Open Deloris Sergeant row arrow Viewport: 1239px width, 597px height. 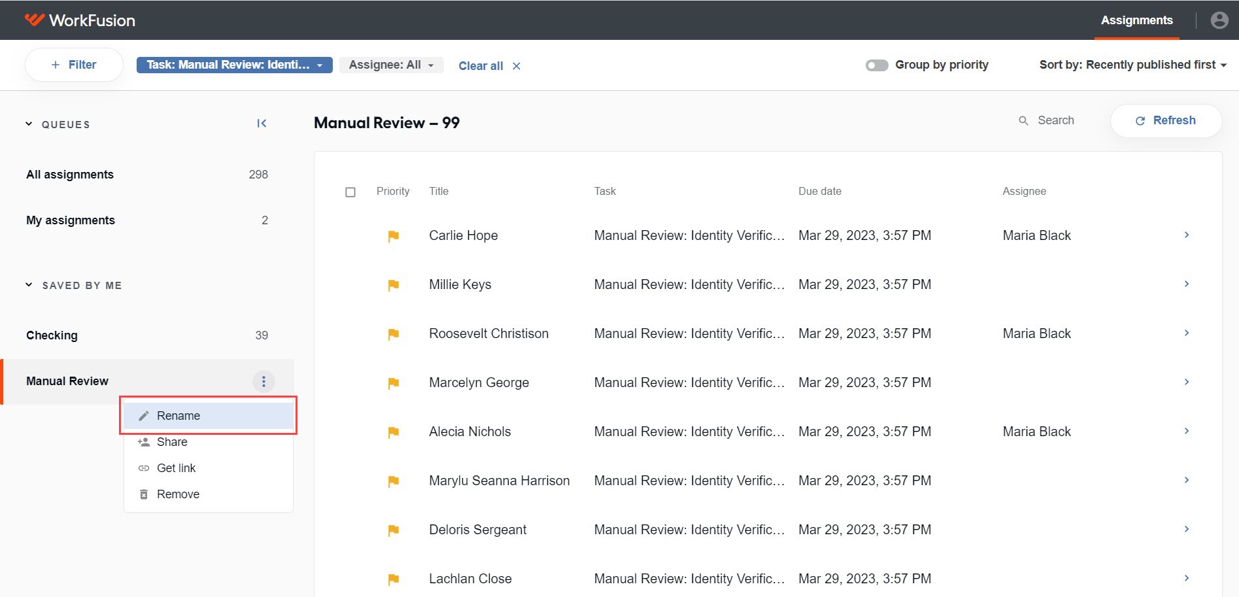click(x=1186, y=529)
